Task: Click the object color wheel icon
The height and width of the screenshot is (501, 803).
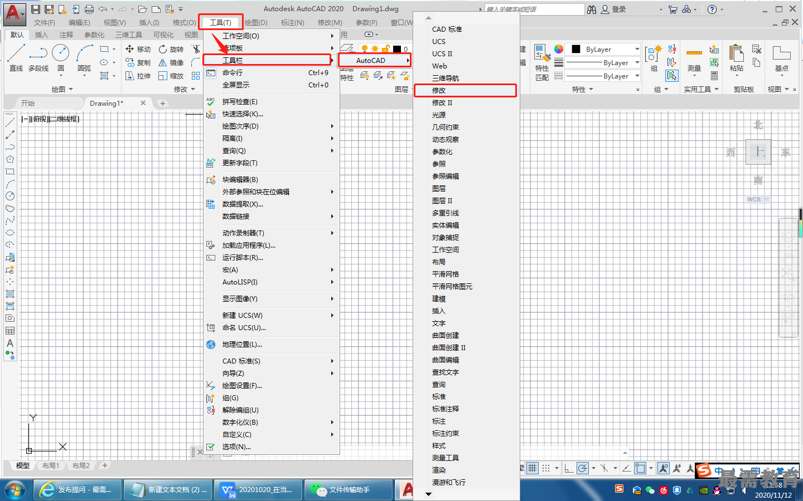Action: (559, 49)
